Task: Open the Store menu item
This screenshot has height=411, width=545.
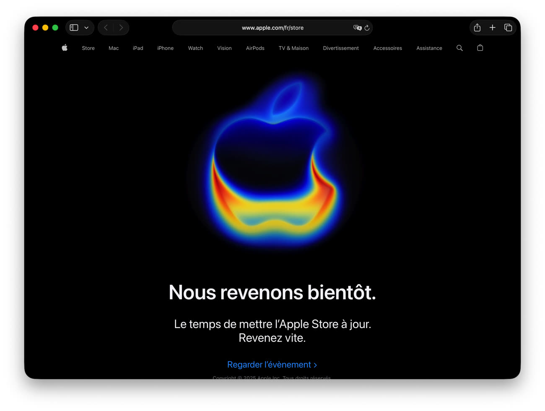Action: 88,48
